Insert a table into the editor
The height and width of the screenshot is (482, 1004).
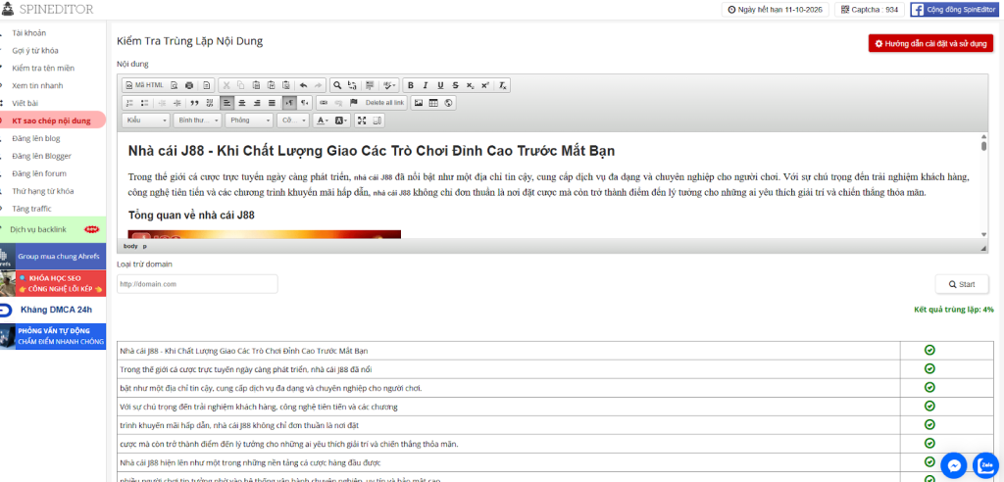(x=433, y=102)
